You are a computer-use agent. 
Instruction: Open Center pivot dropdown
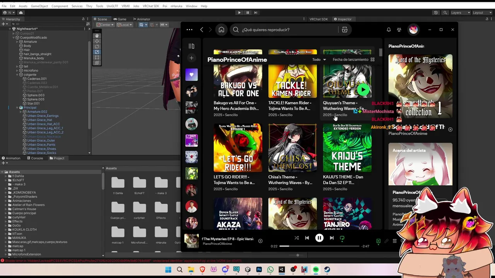[105, 25]
